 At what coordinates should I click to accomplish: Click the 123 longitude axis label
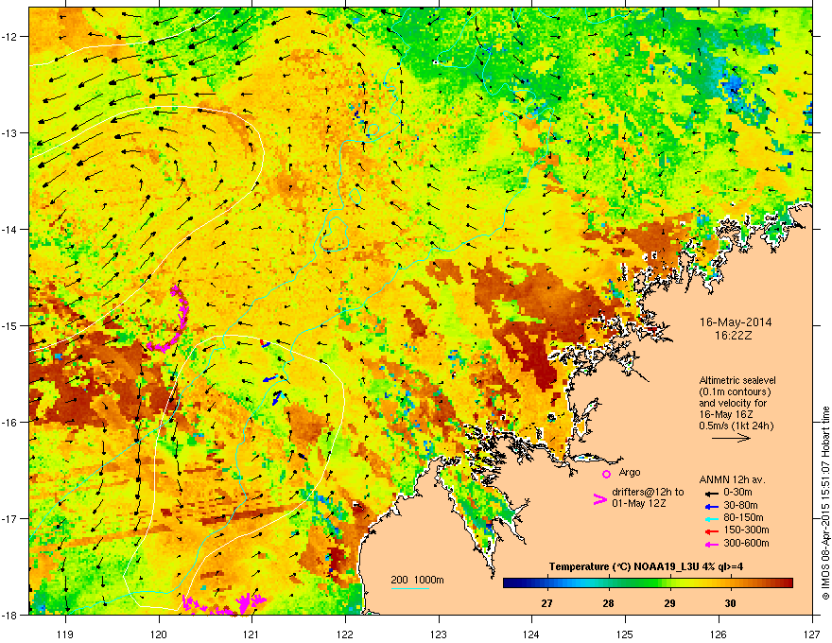point(439,634)
